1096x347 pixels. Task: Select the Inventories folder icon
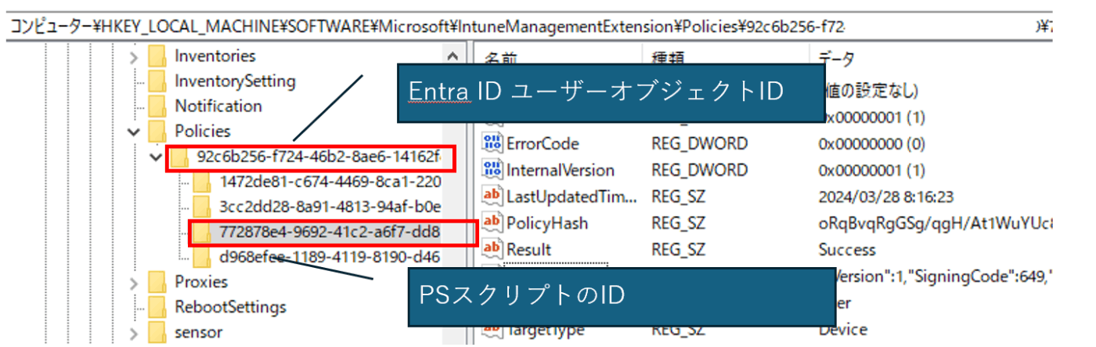[157, 56]
